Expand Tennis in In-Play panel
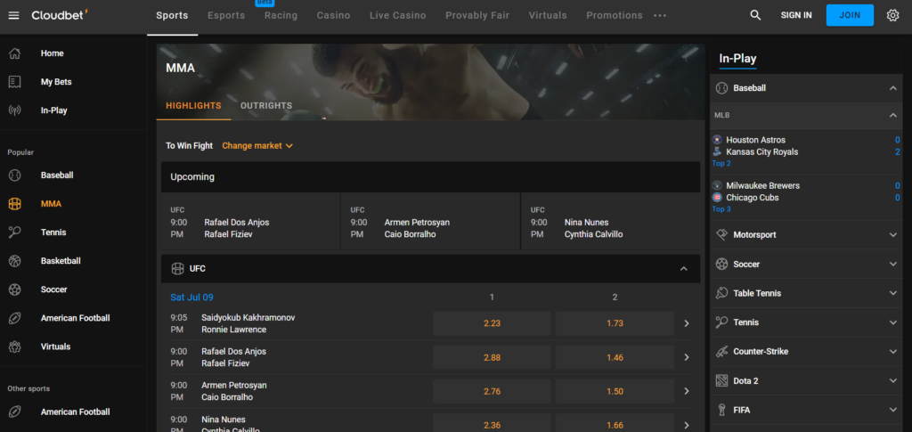This screenshot has height=432, width=912. pos(892,322)
